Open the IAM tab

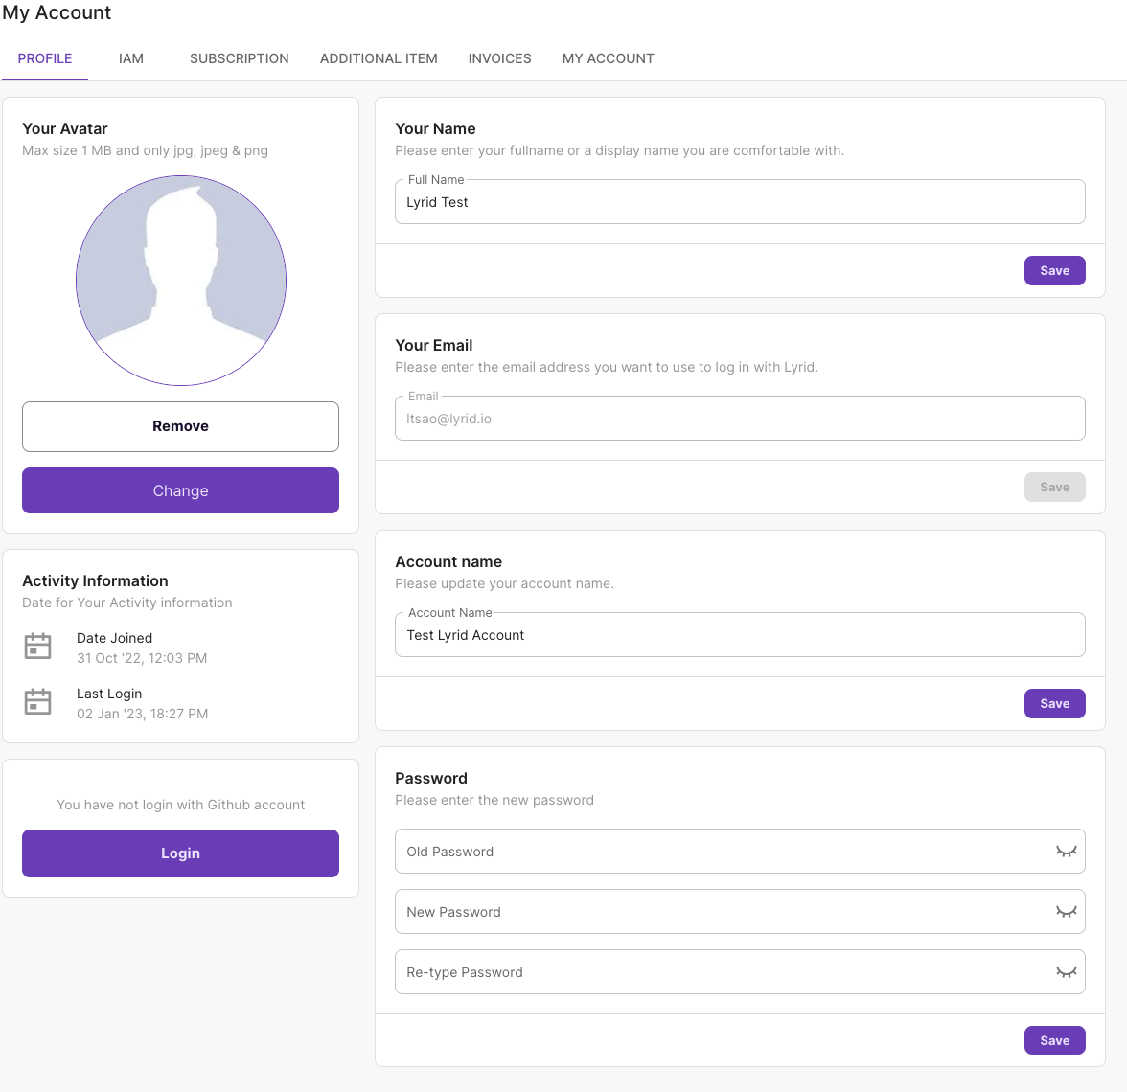pyautogui.click(x=131, y=58)
